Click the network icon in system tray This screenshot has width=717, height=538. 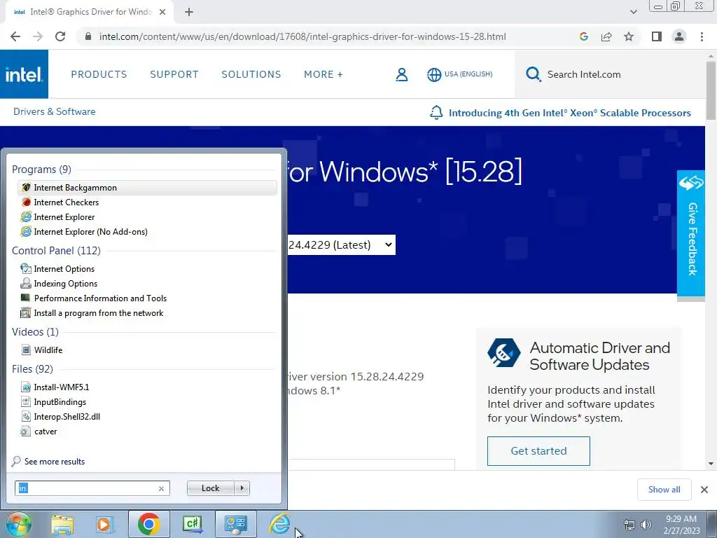point(629,525)
